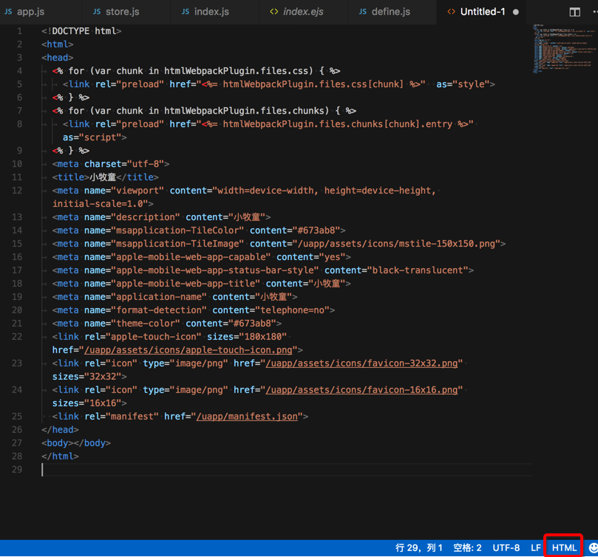The height and width of the screenshot is (557, 598).
Task: Click the JS file icon on index.js tab
Action: pos(186,12)
